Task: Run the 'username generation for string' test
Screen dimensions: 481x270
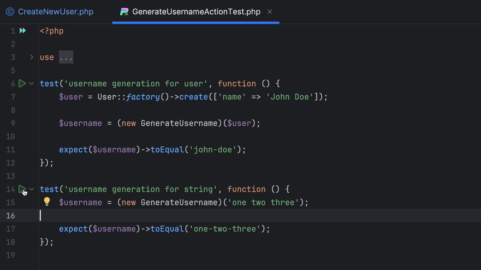Action: click(x=22, y=189)
